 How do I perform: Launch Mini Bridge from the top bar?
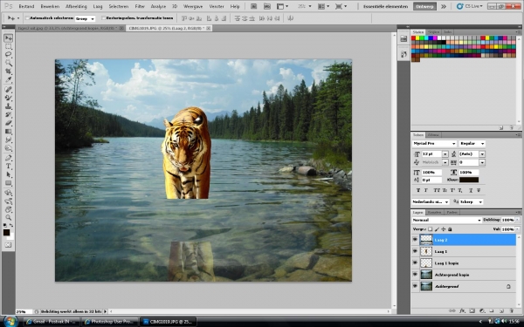pyautogui.click(x=267, y=6)
